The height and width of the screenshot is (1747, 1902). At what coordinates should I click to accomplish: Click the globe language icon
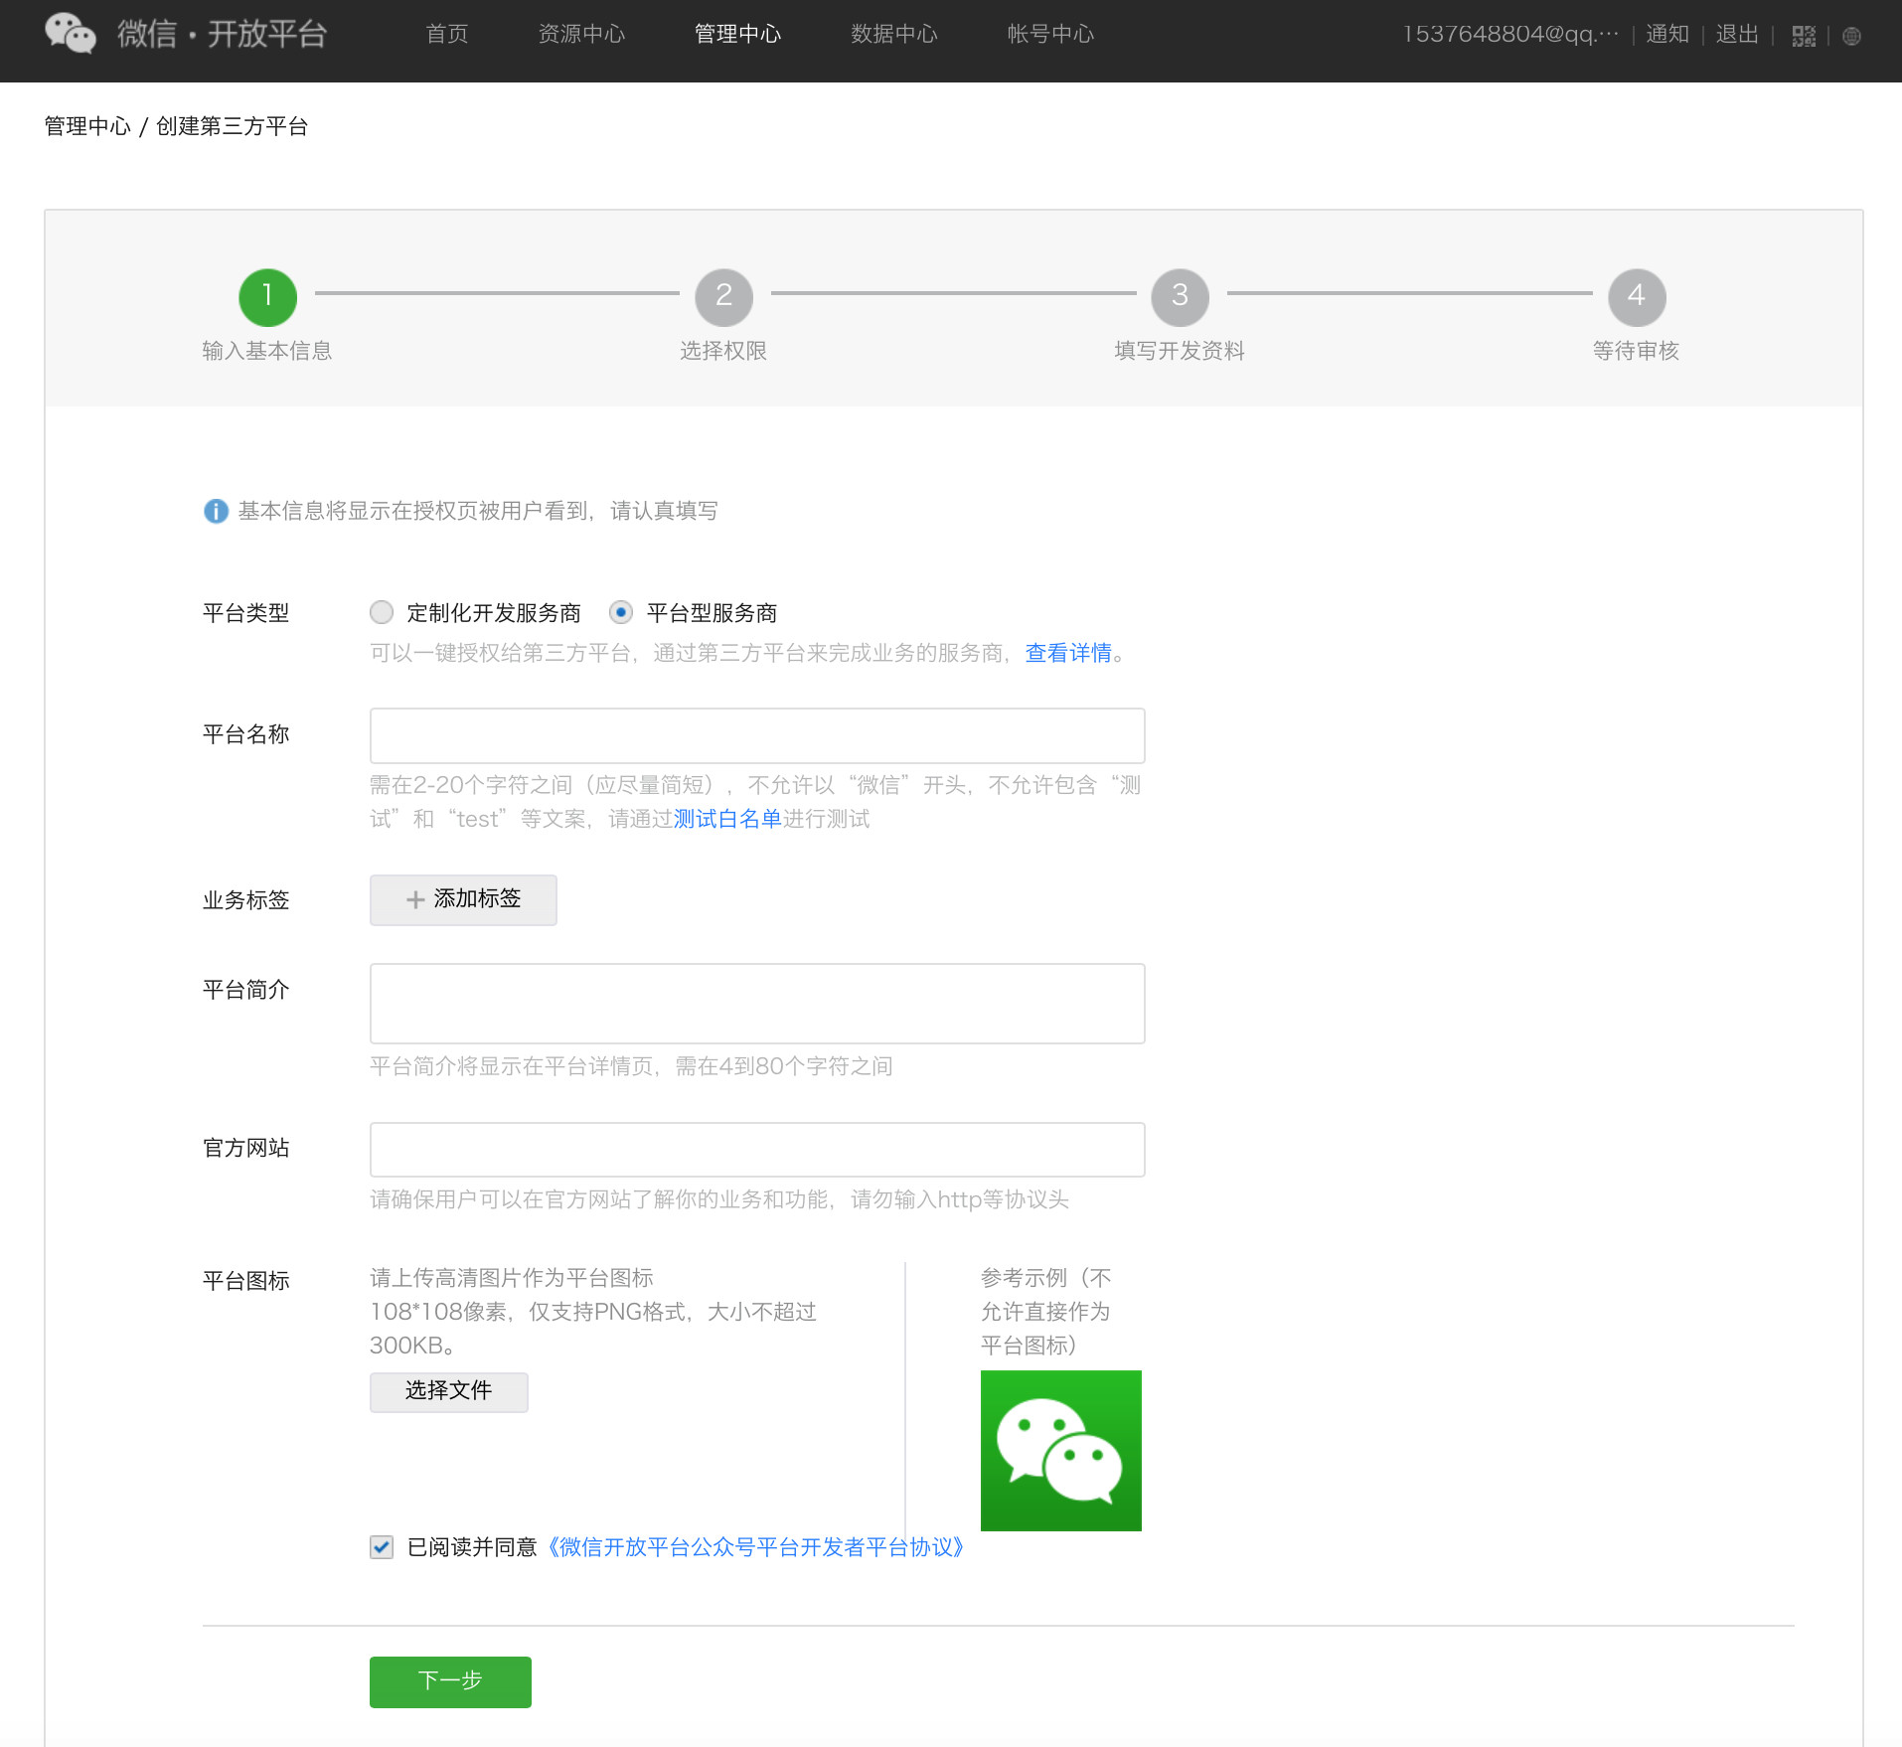1851,36
